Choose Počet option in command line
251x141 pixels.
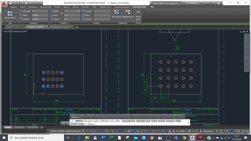click(x=154, y=121)
